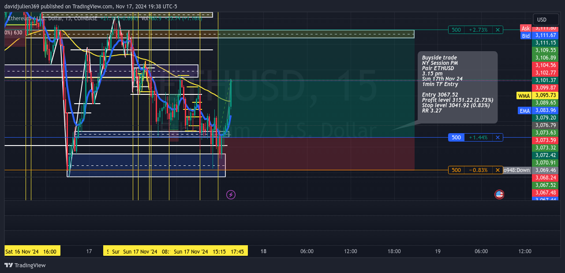This screenshot has width=565, height=273.
Task: Click the 500 quantity on profit target
Action: [x=456, y=30]
